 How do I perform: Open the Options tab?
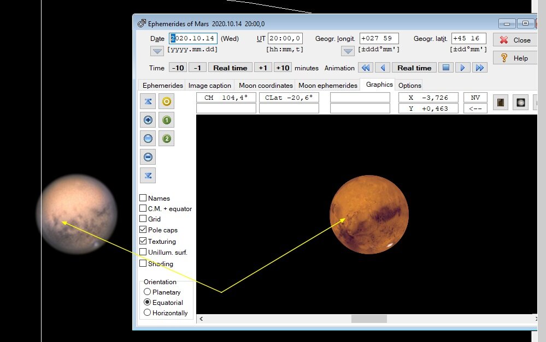click(409, 86)
